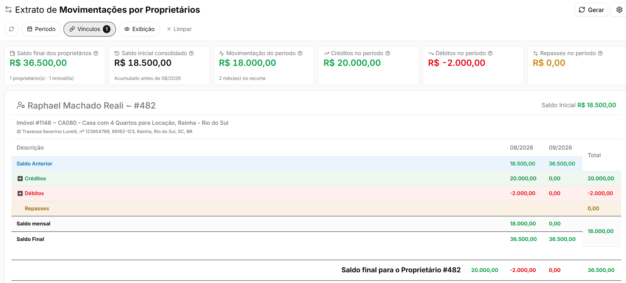
Task: Open the Período filter dropdown
Action: tap(41, 29)
